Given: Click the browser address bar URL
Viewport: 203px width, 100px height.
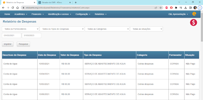Looking at the screenshot, I should 58,8.
